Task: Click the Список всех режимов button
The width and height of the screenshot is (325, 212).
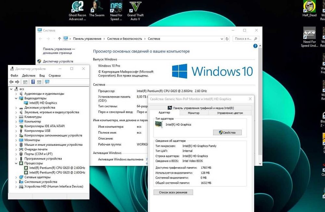Action: coord(173,192)
